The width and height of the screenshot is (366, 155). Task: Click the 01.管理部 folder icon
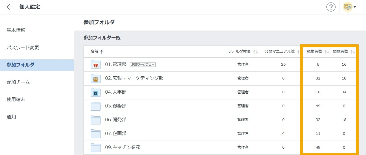pyautogui.click(x=95, y=65)
